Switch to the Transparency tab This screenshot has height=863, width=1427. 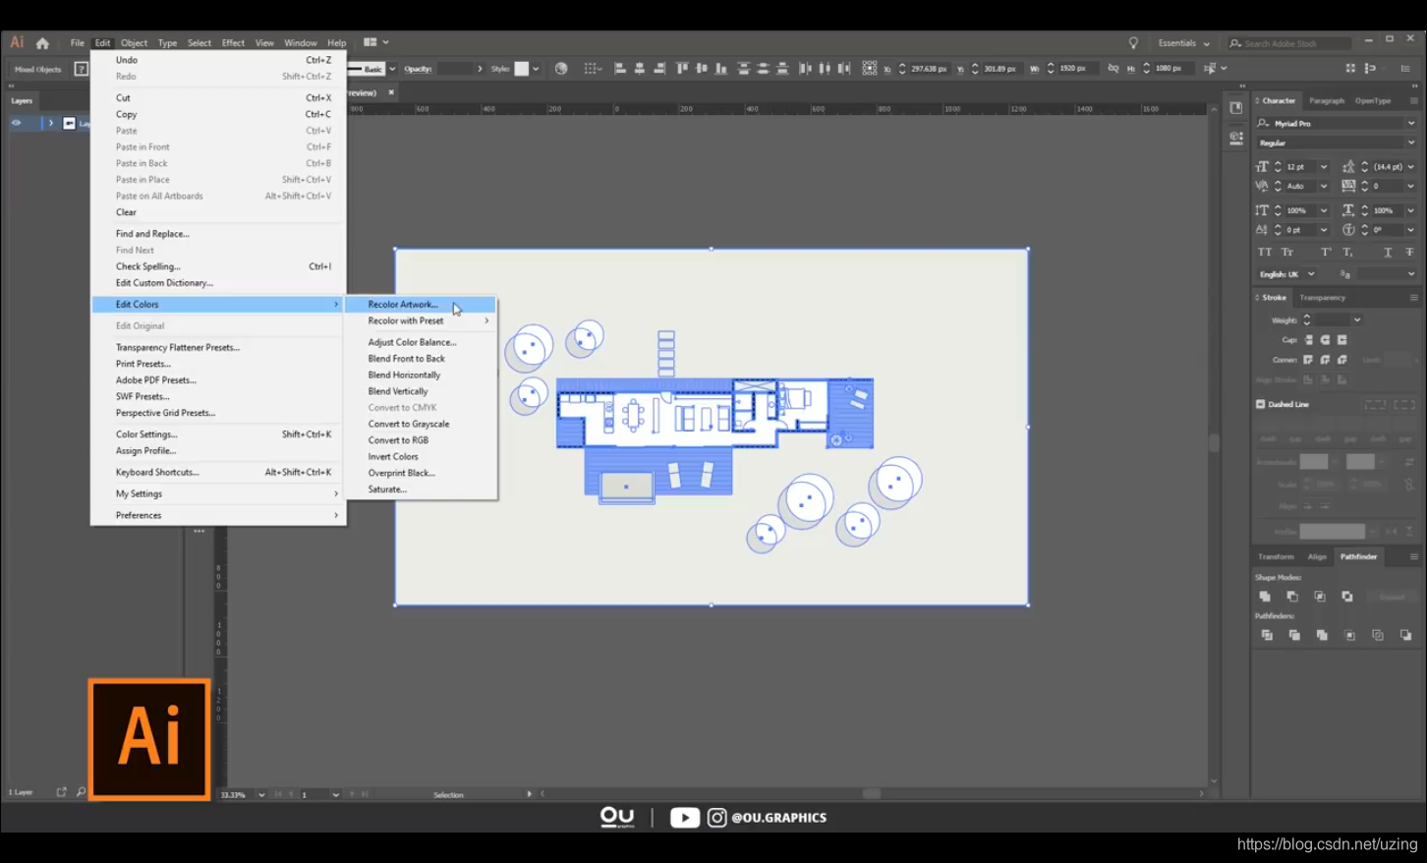(1322, 298)
